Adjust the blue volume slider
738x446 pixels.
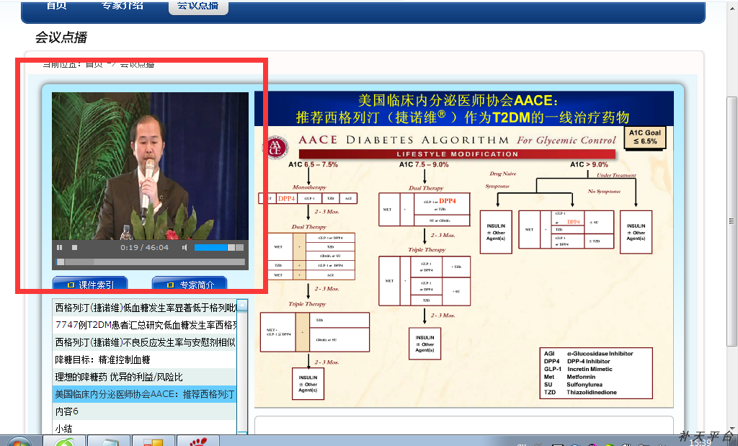pos(219,247)
